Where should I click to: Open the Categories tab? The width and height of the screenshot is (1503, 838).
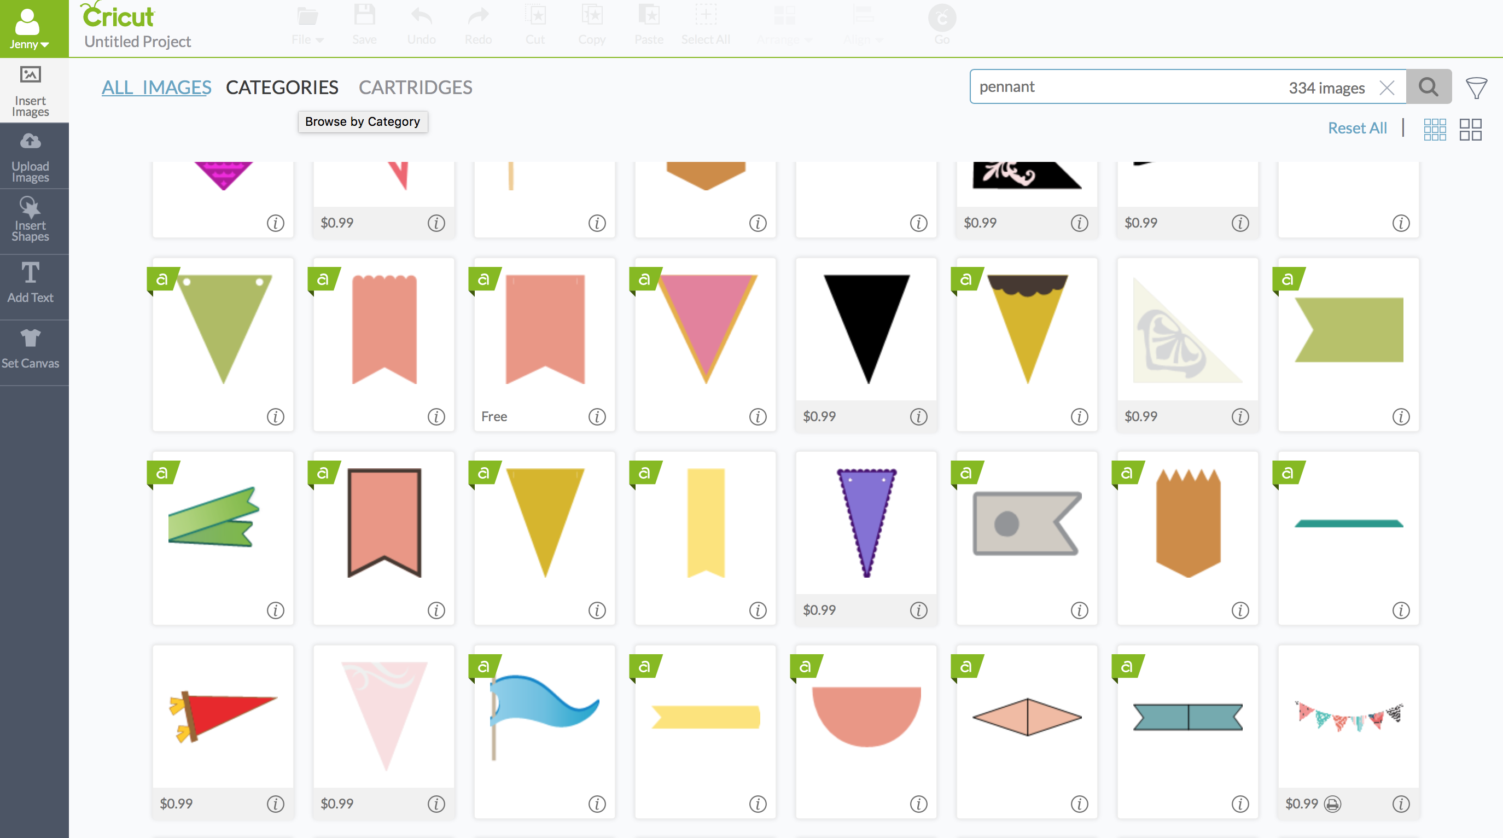tap(282, 88)
